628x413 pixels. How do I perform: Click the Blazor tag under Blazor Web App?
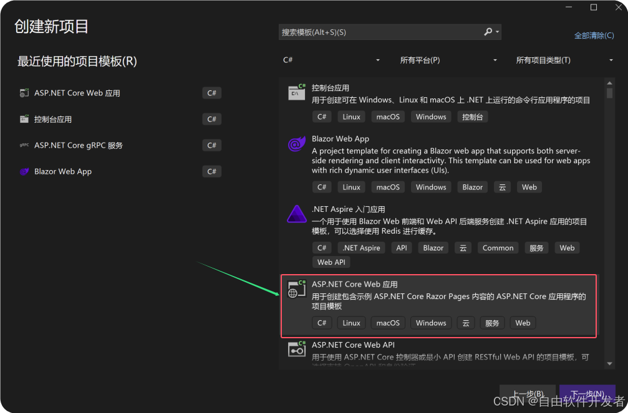472,187
